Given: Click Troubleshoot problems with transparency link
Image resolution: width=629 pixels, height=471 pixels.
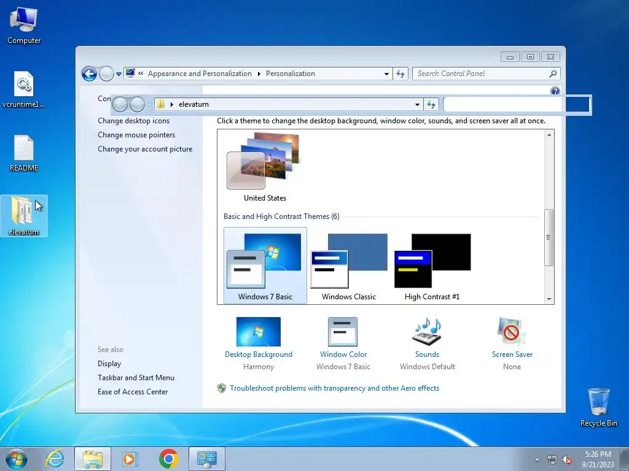Looking at the screenshot, I should [334, 388].
